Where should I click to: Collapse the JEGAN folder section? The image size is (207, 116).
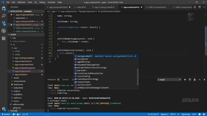pos(26,34)
